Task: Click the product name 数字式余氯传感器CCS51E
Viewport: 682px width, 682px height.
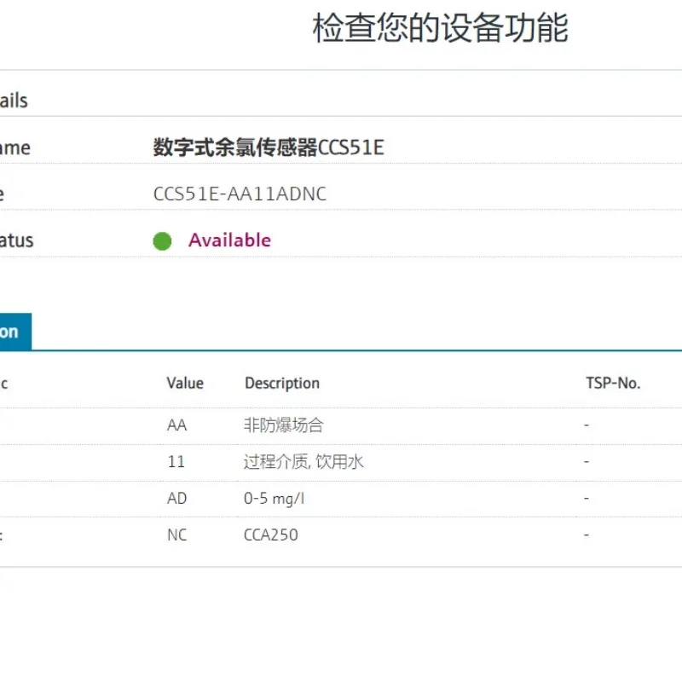Action: point(269,147)
